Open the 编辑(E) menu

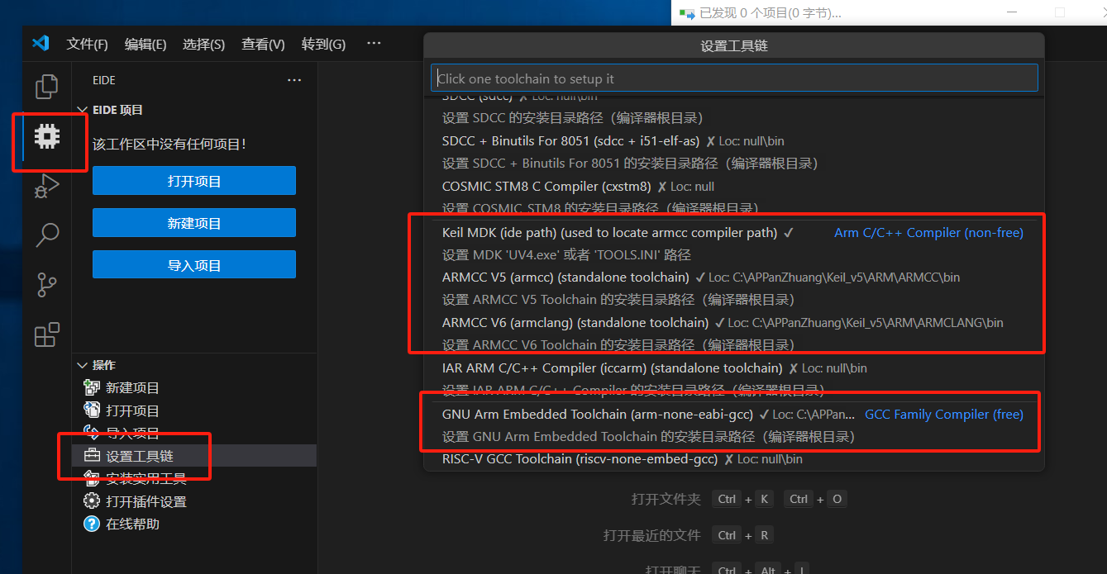click(x=146, y=44)
